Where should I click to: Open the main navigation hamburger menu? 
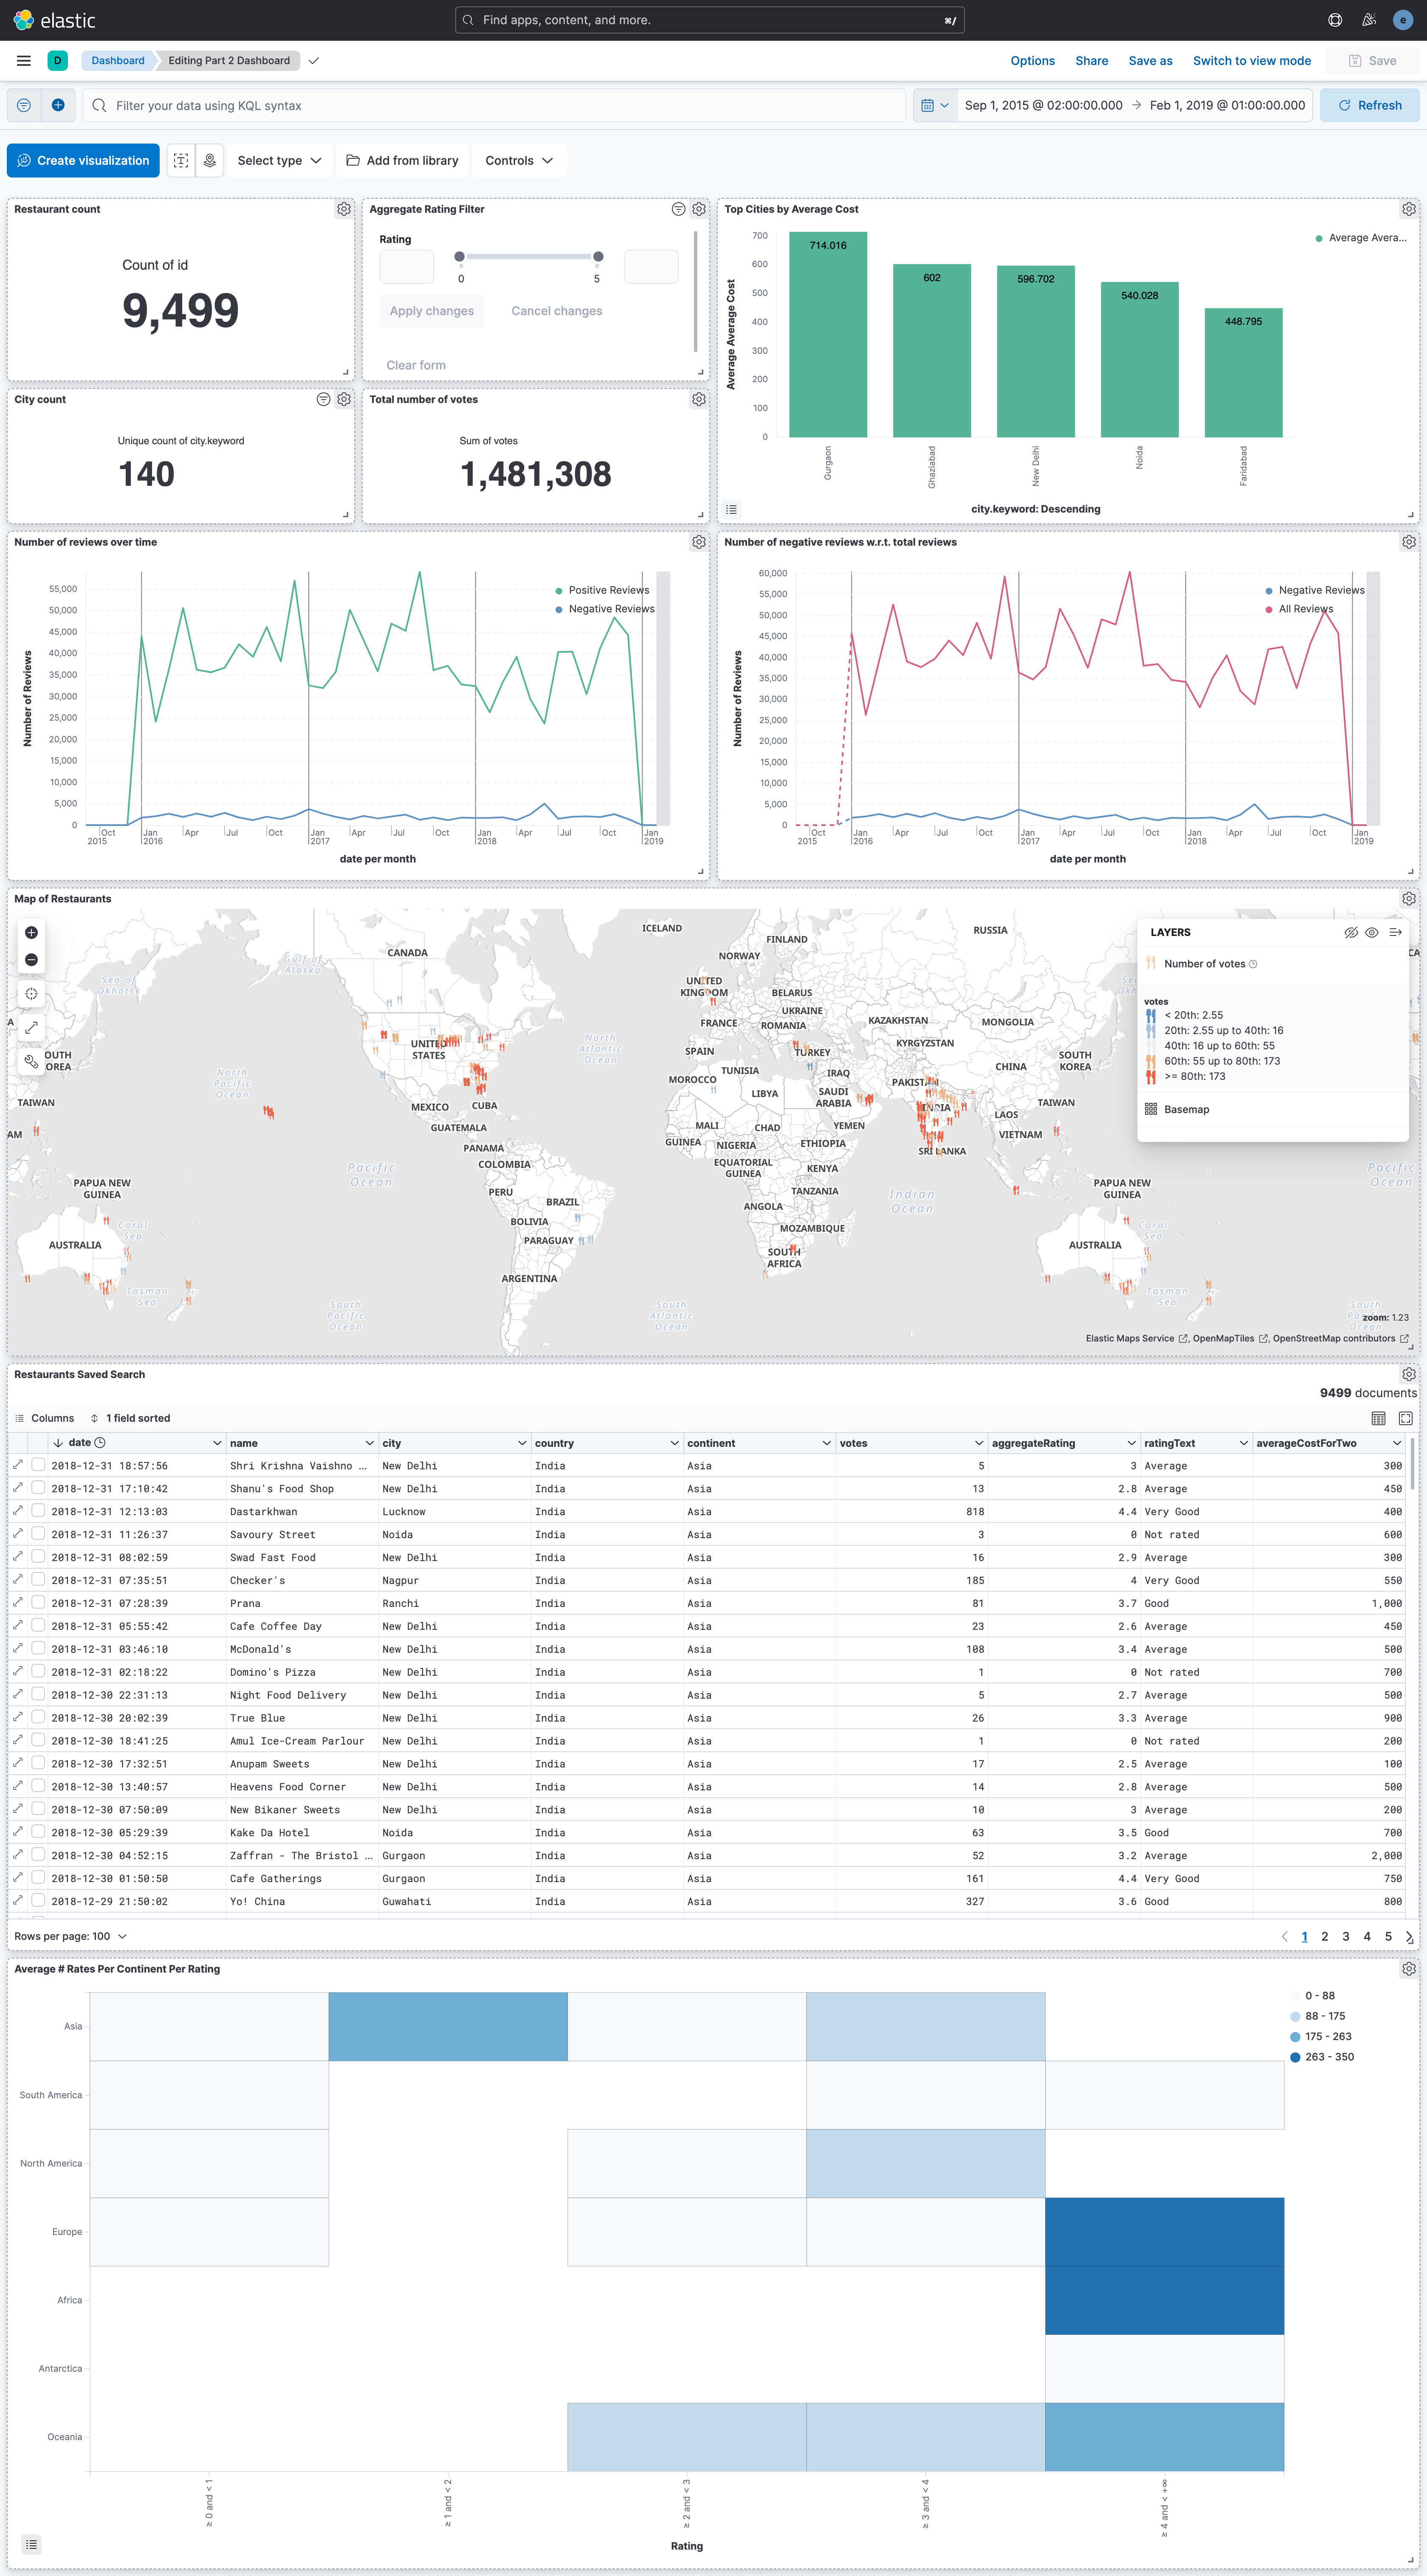tap(24, 61)
